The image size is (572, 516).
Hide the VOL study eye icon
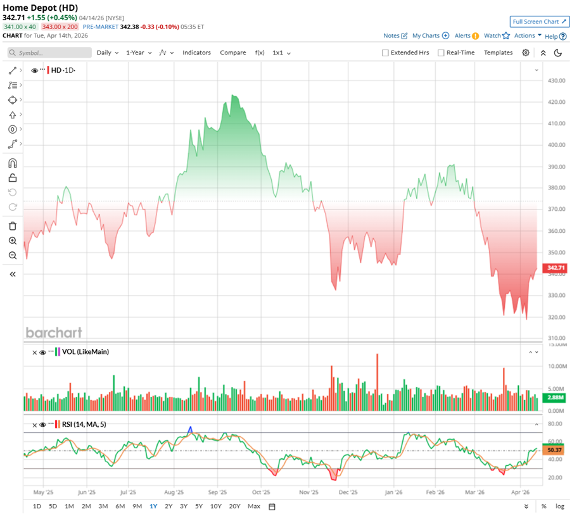(x=42, y=352)
